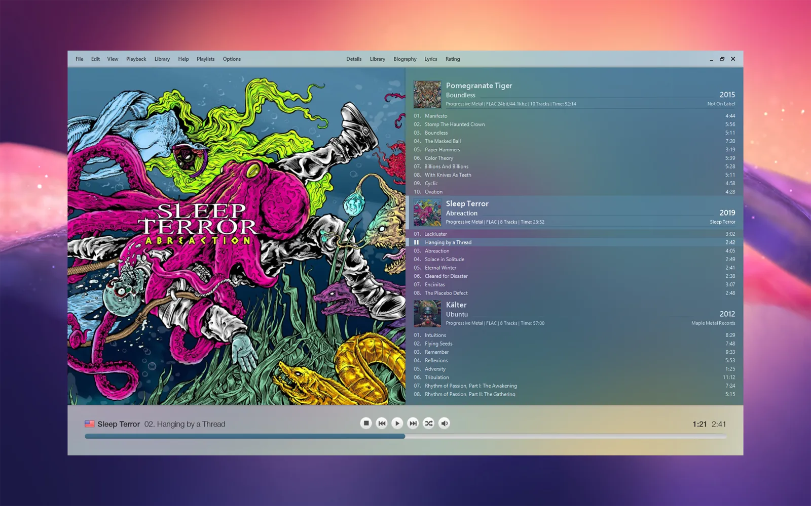This screenshot has width=811, height=506.
Task: Select the track Ovation
Action: [574, 192]
